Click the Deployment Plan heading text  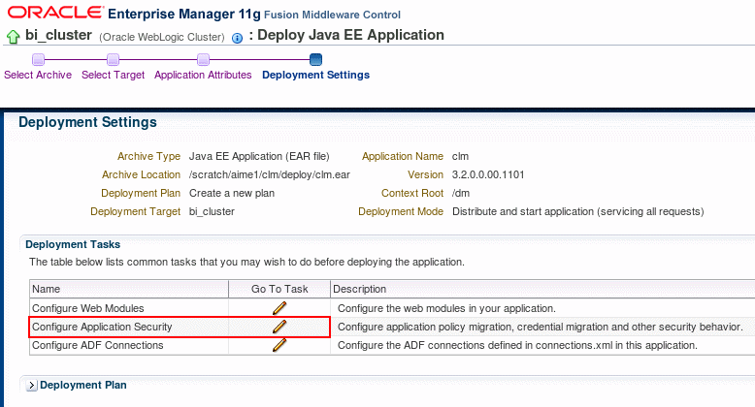(x=83, y=385)
